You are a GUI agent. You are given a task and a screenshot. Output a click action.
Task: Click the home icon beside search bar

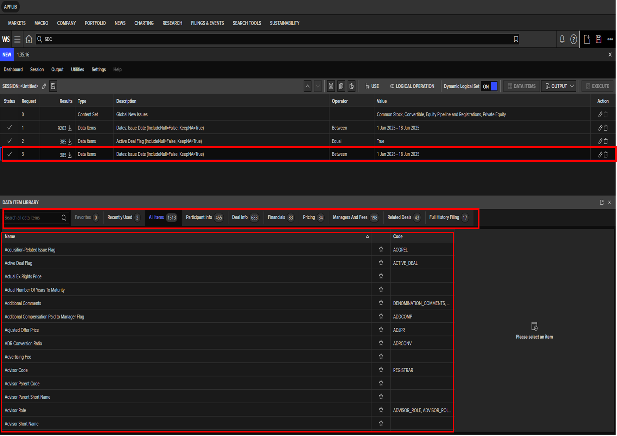(x=29, y=39)
